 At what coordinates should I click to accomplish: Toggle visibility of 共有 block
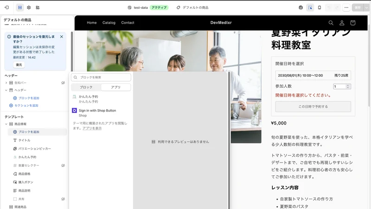click(63, 199)
